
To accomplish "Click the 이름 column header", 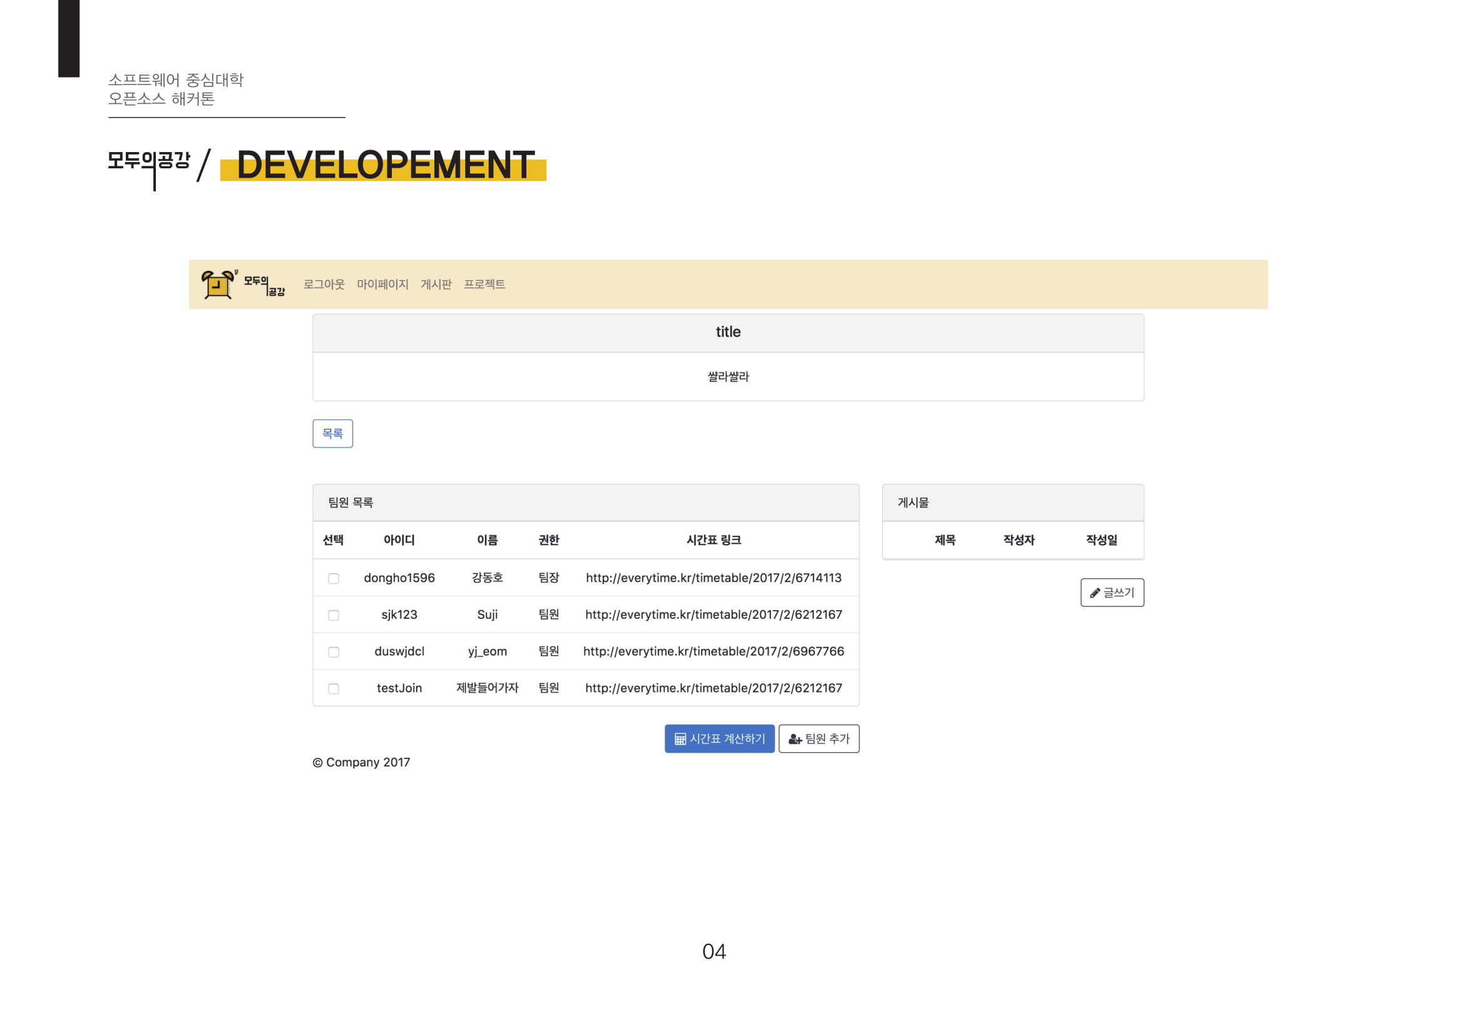I will (488, 541).
